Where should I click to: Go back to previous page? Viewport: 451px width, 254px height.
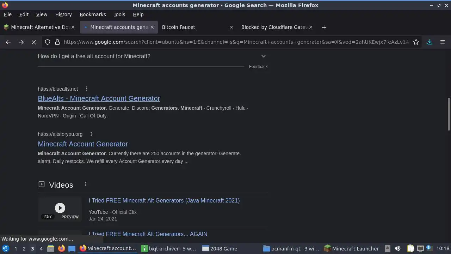8,42
